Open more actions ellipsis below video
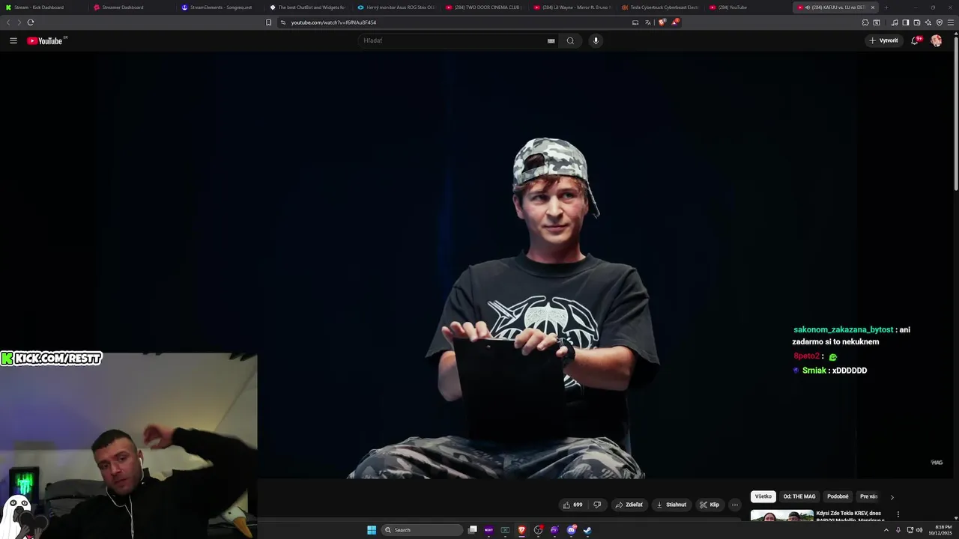Screen dimensions: 959x539 [735, 505]
